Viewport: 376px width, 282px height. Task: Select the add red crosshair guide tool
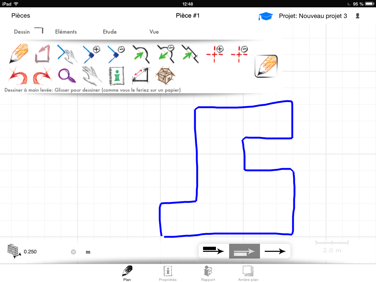(215, 54)
